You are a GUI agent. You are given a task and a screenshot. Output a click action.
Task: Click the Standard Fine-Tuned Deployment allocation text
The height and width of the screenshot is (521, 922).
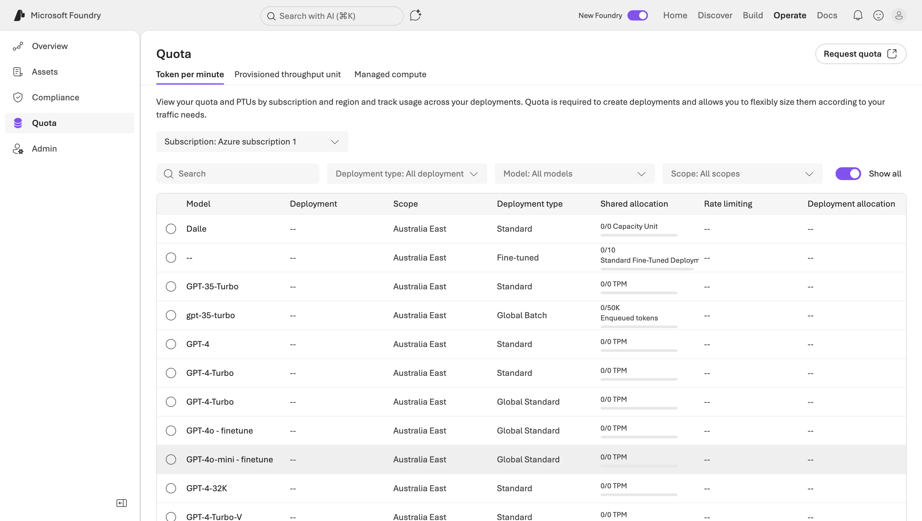(x=649, y=260)
